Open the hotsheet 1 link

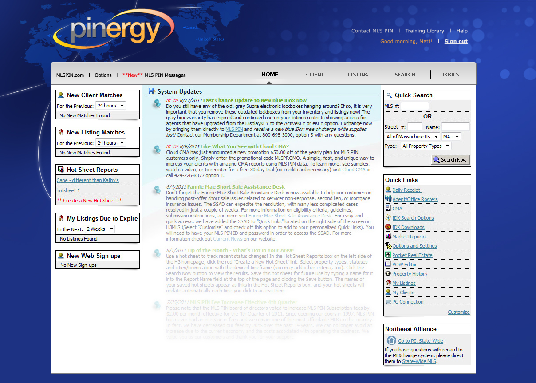pos(68,190)
